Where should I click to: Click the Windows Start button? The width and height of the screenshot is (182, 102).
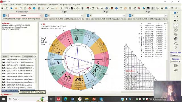coord(3,99)
